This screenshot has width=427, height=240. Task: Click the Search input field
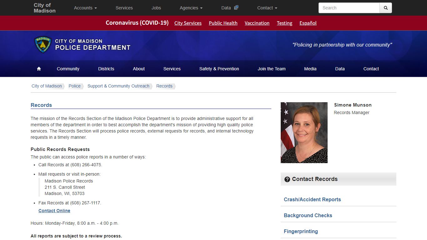point(349,8)
